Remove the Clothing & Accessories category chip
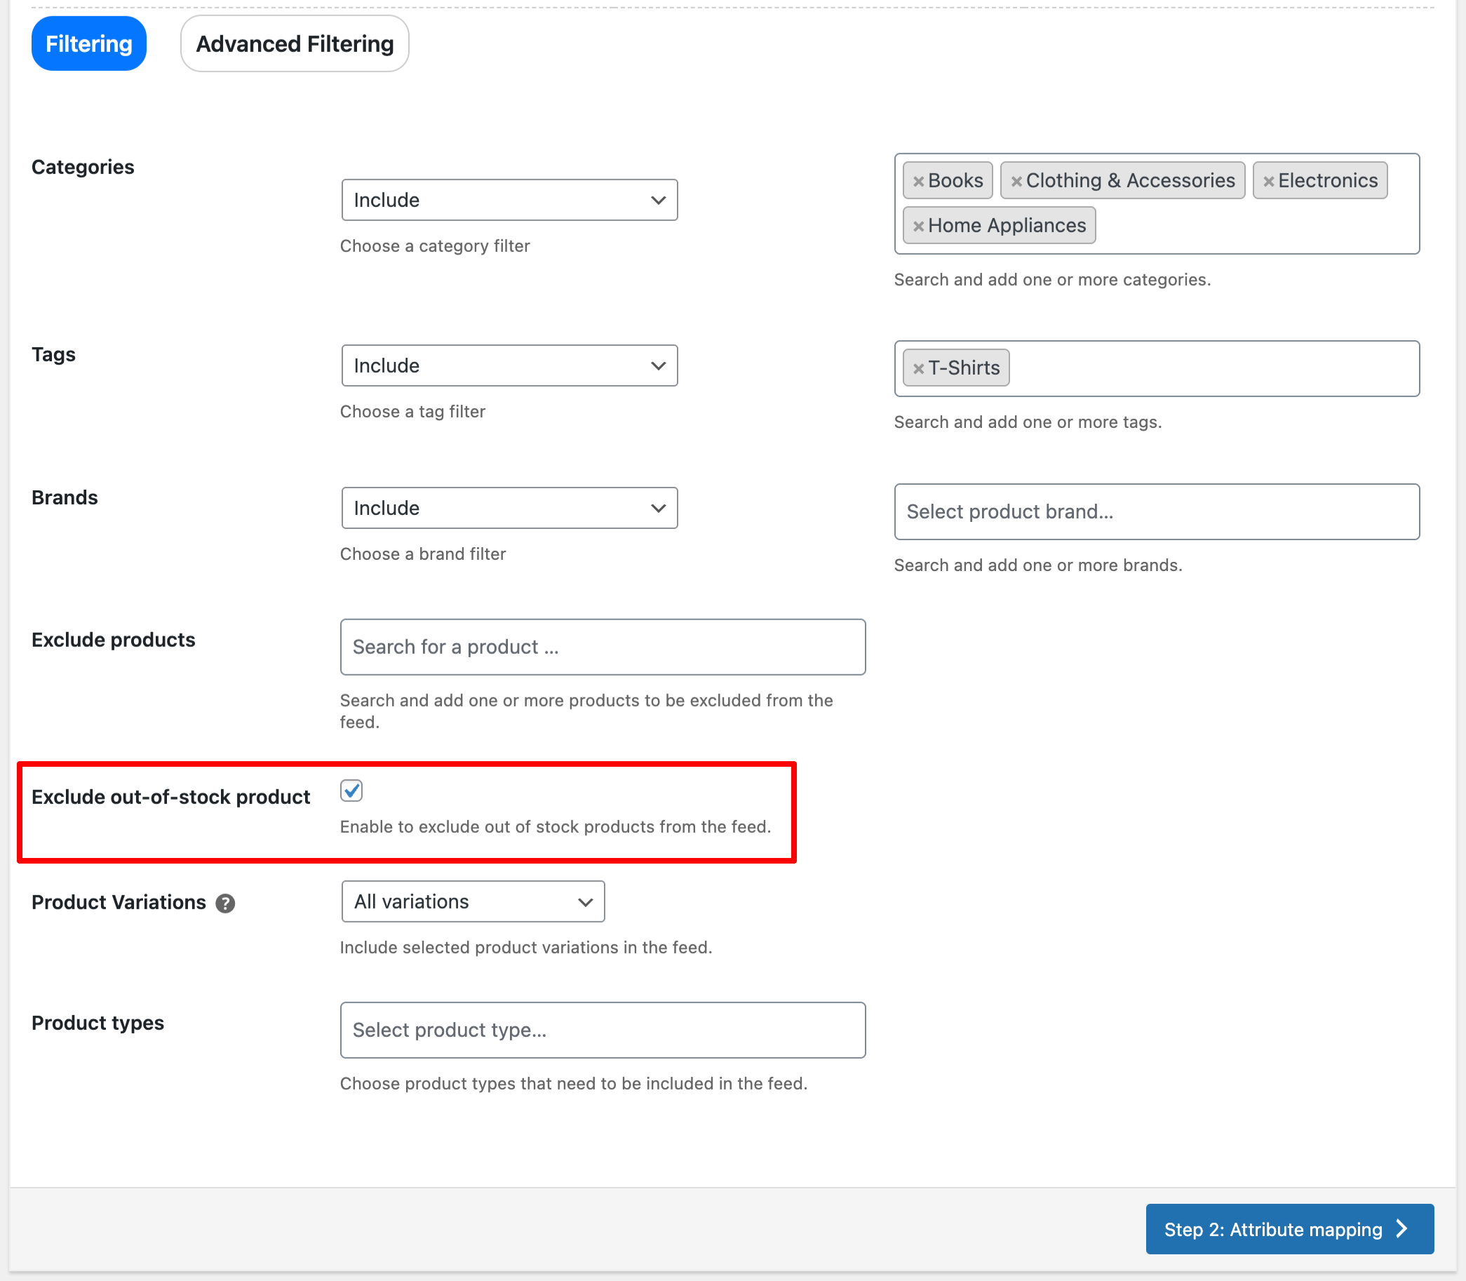 point(1017,180)
